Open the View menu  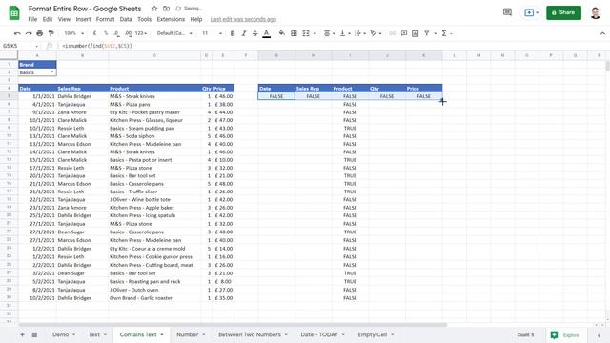click(64, 19)
